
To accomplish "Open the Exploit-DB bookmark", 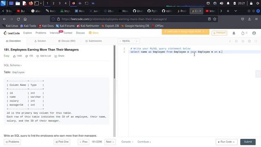I will point(110,26).
